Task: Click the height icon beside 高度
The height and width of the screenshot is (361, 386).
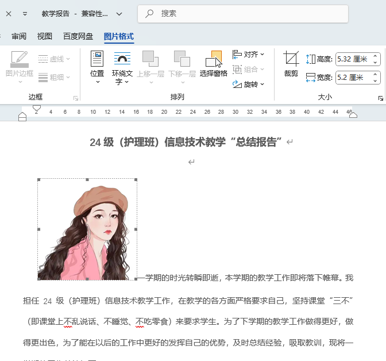Action: [310, 59]
